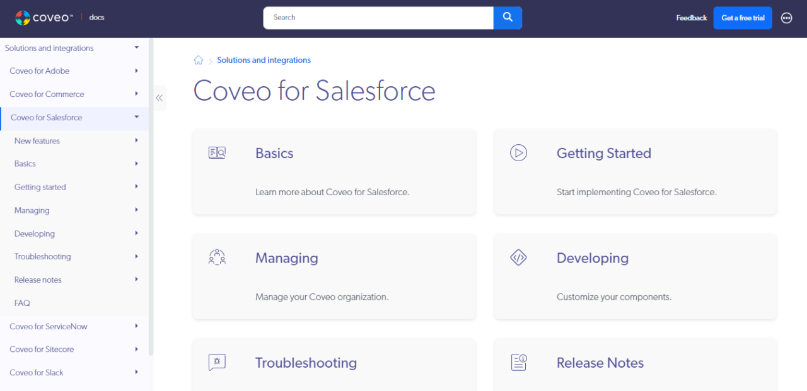Open FAQ from the sidebar

pos(21,303)
